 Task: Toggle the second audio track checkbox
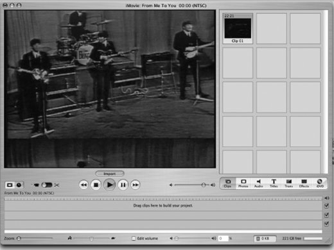327,224
